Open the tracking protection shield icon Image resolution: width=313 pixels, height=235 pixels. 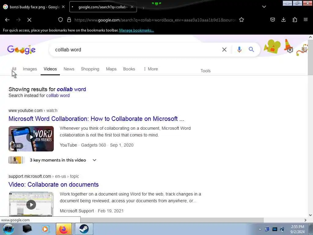click(x=61, y=20)
